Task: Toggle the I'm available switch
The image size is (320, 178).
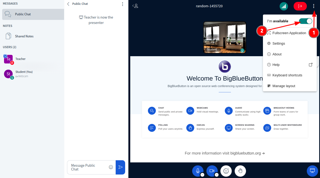Action: tap(305, 21)
